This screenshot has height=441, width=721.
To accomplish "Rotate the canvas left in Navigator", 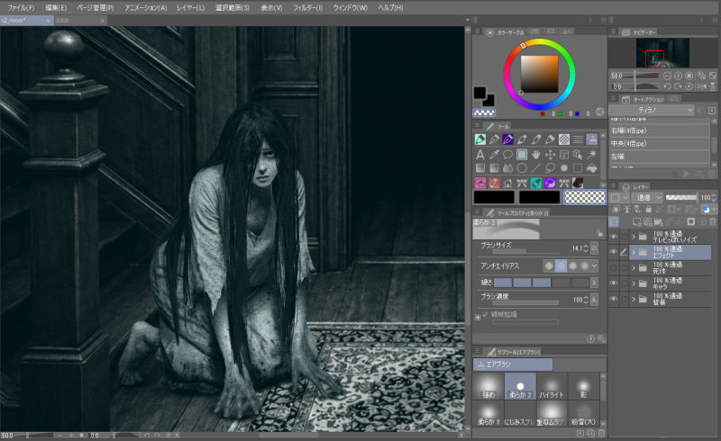I will 667,86.
